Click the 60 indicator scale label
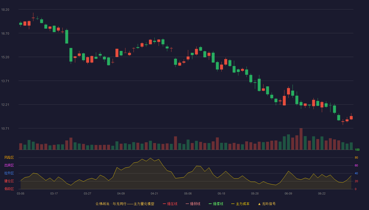The image size is (369, 210). tap(356, 165)
